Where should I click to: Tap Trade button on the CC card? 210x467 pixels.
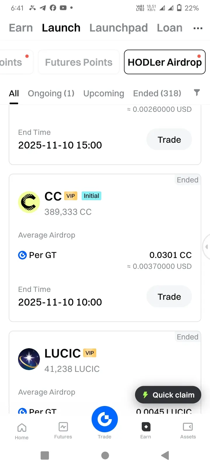click(x=169, y=297)
